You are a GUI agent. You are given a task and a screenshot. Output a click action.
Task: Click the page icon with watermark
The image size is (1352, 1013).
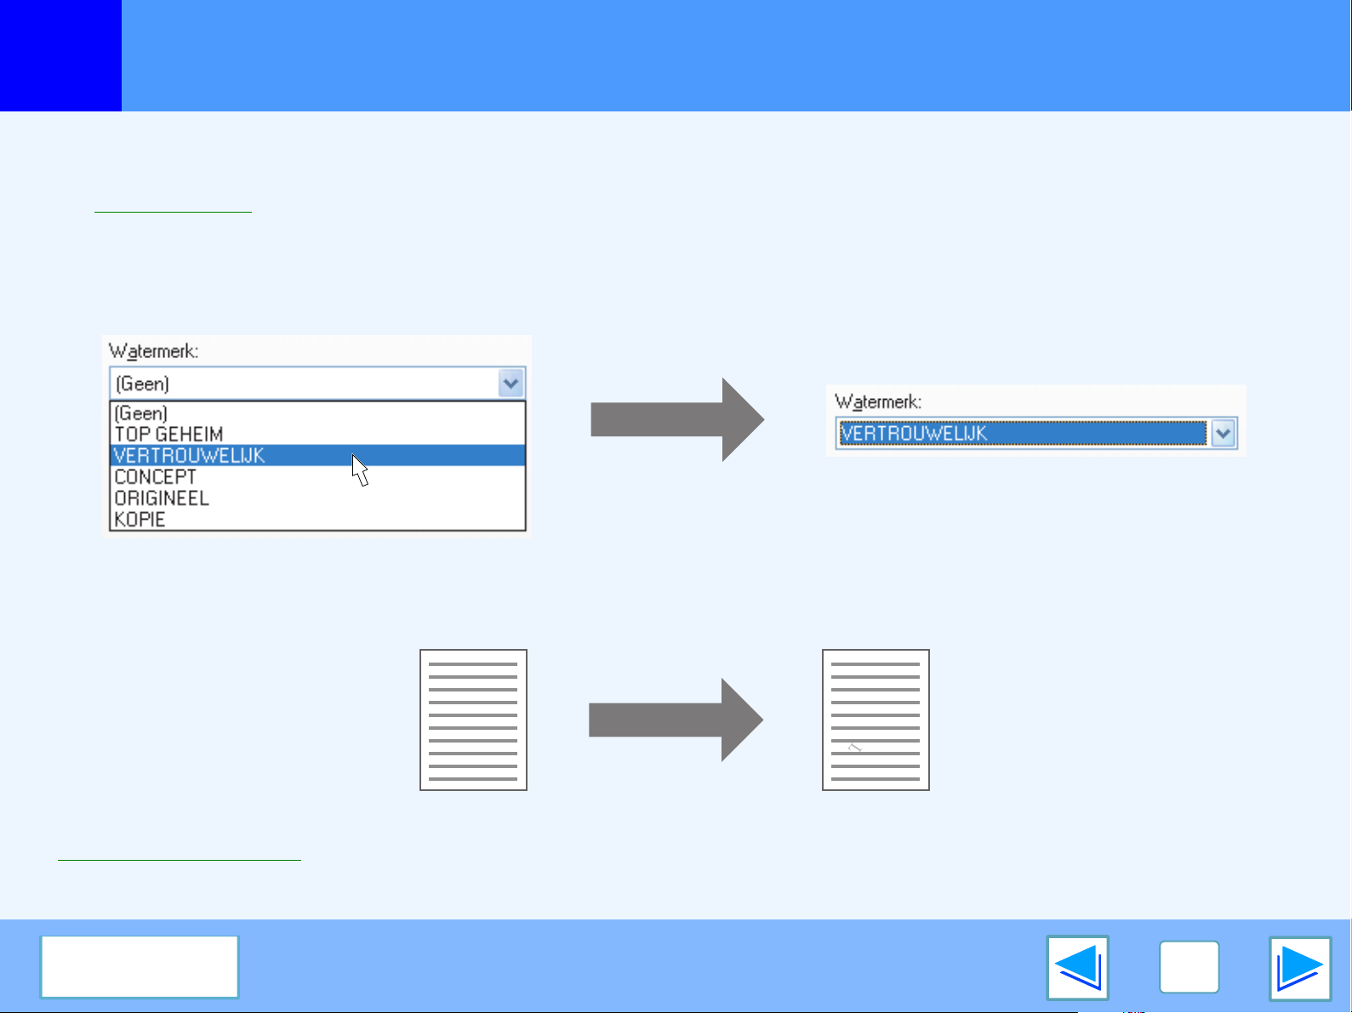[x=876, y=720]
